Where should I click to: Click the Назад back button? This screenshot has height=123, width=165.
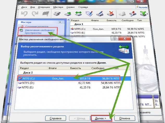(80, 118)
